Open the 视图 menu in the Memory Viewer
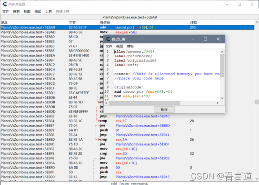Viewport: 259px width, 185px height. (x=27, y=11)
